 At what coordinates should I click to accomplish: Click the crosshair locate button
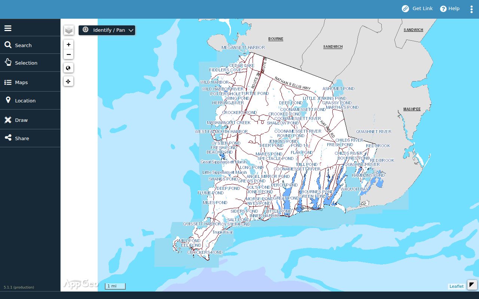point(68,81)
